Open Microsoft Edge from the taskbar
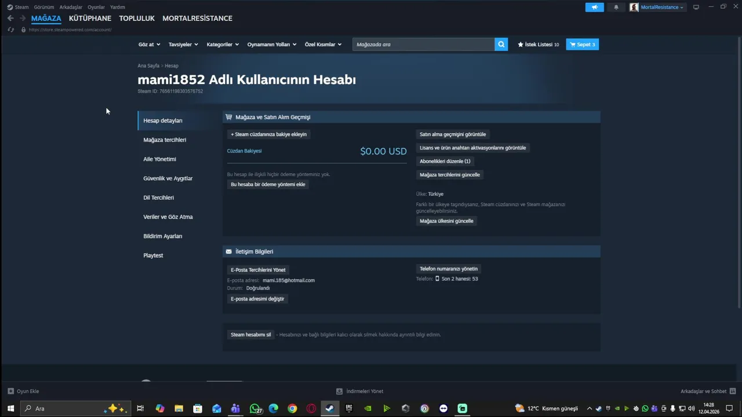The height and width of the screenshot is (417, 742). pos(273,408)
